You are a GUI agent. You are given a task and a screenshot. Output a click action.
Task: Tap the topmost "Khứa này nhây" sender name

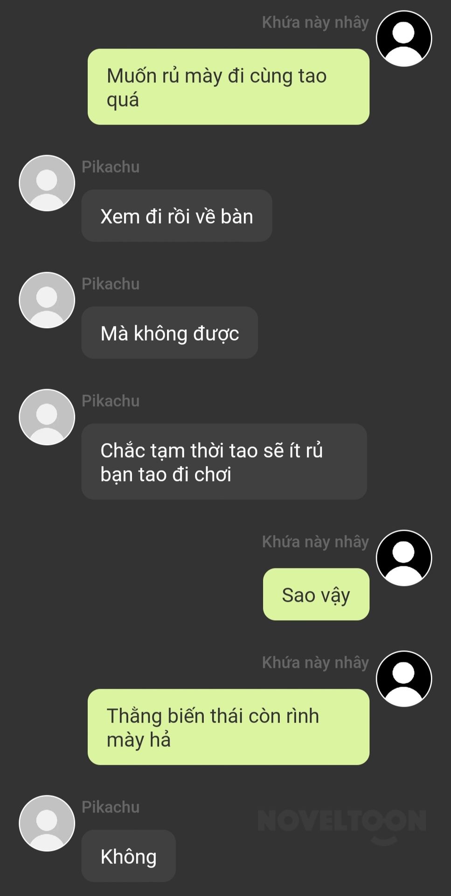coord(315,22)
